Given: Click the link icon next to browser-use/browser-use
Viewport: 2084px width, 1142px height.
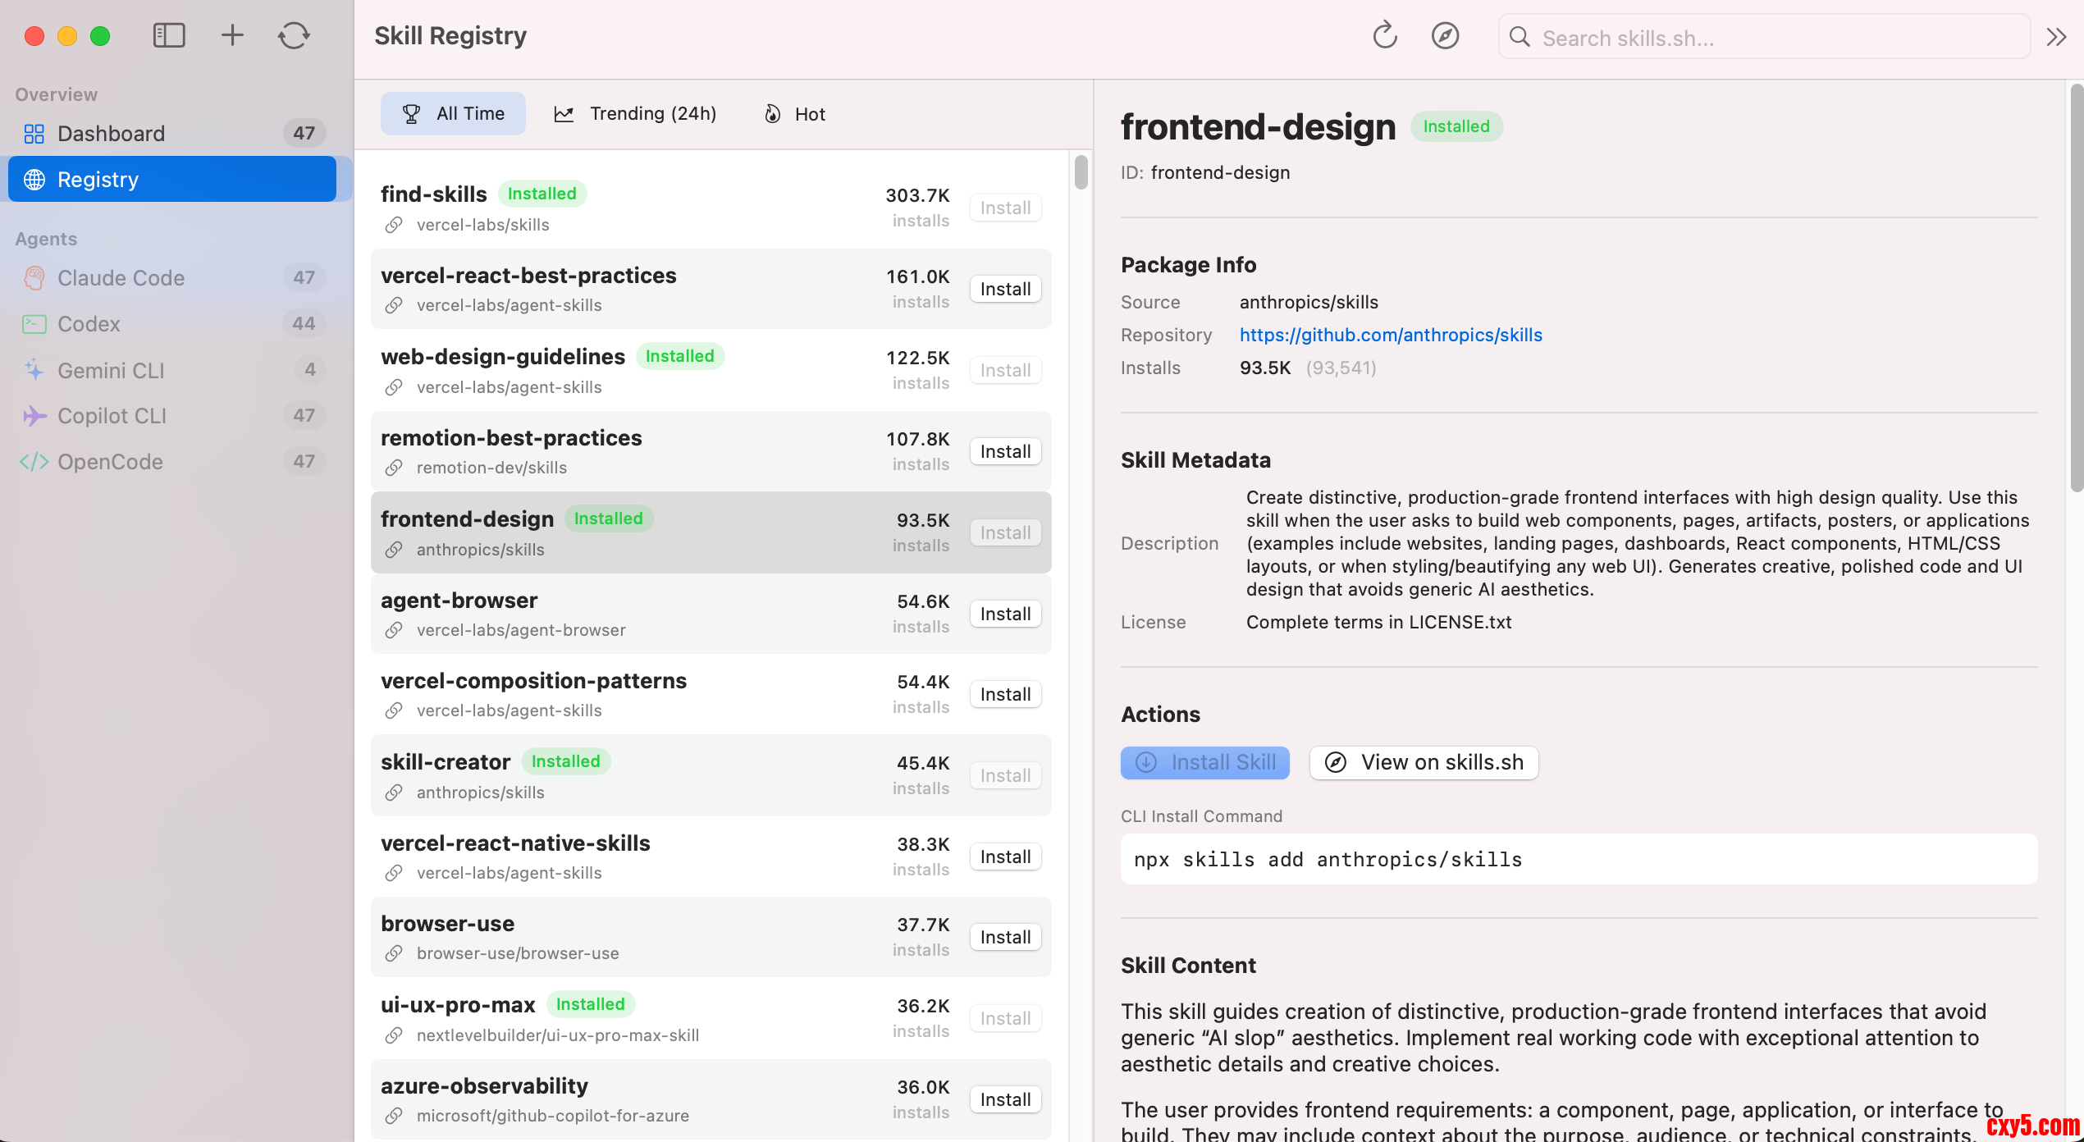Looking at the screenshot, I should (395, 953).
